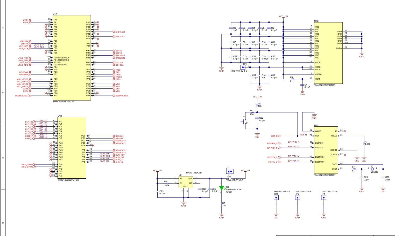This screenshot has width=395, height=236.
Task: Select the TP2 test point symbol
Action: click(276, 198)
